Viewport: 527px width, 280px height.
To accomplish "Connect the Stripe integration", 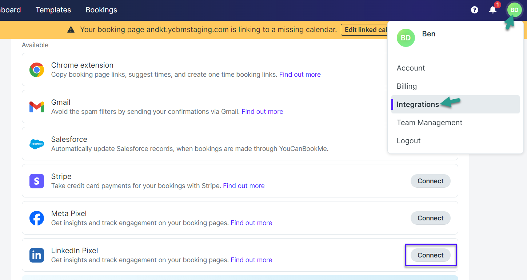I will (431, 181).
